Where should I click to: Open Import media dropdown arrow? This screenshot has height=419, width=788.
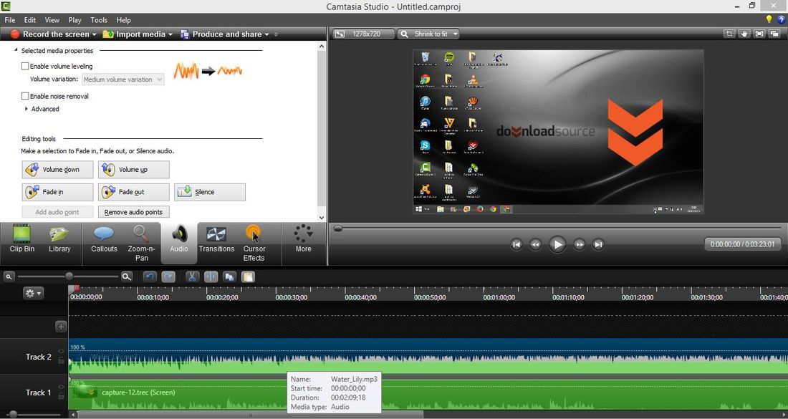tap(170, 34)
